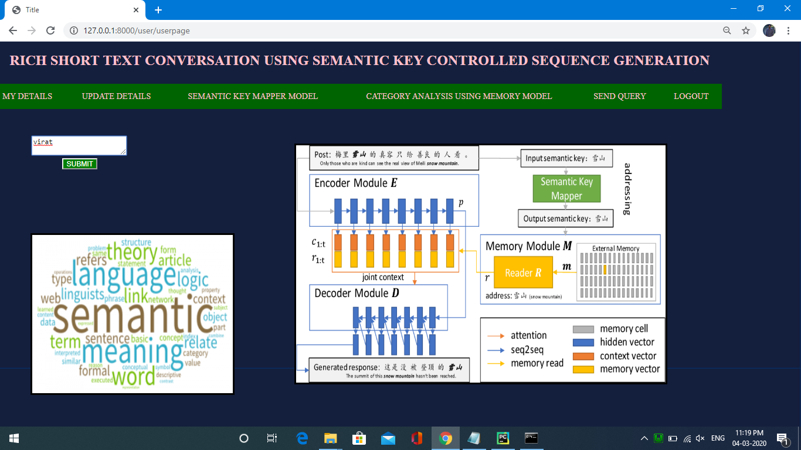801x450 pixels.
Task: Change the ENG input language
Action: 718,438
